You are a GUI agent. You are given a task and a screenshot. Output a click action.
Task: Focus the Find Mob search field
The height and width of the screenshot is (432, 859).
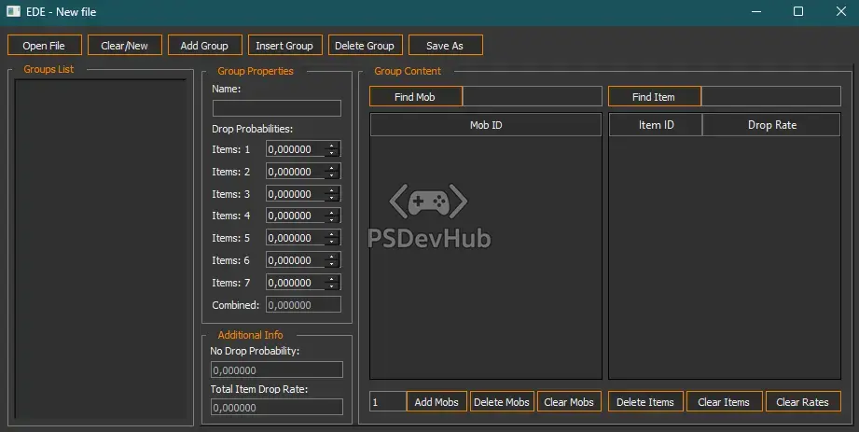point(532,96)
